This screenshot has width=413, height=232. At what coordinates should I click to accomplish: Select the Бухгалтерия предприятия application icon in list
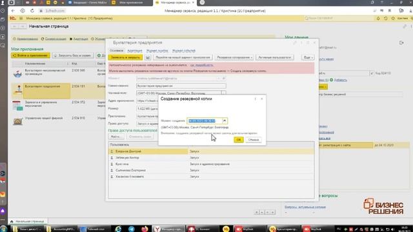(17, 90)
